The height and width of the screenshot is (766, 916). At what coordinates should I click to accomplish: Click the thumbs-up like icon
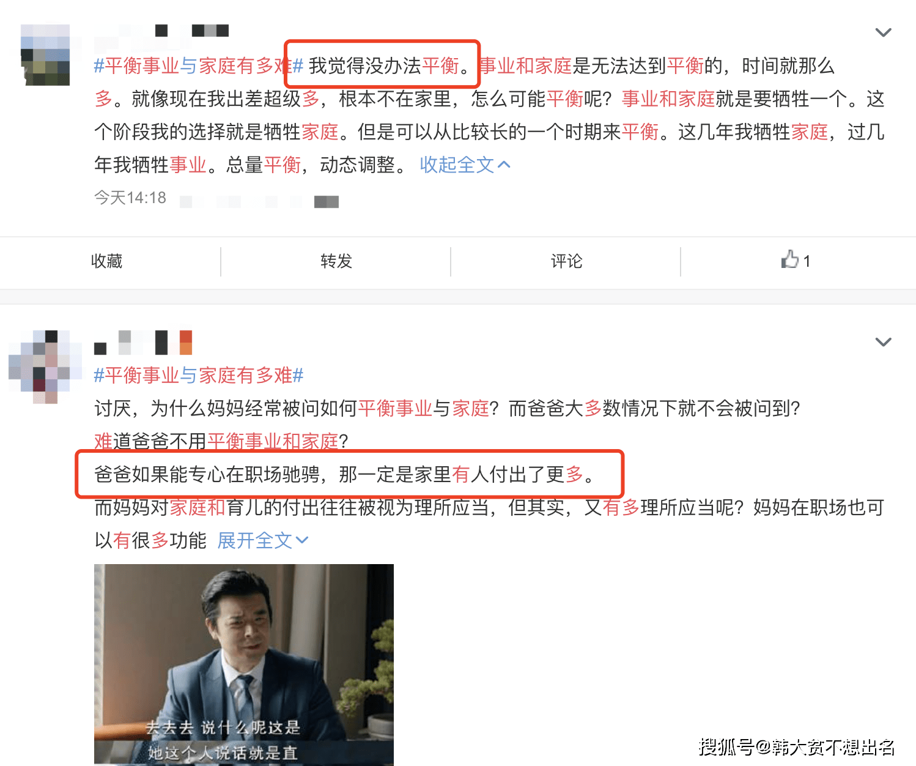tap(789, 259)
